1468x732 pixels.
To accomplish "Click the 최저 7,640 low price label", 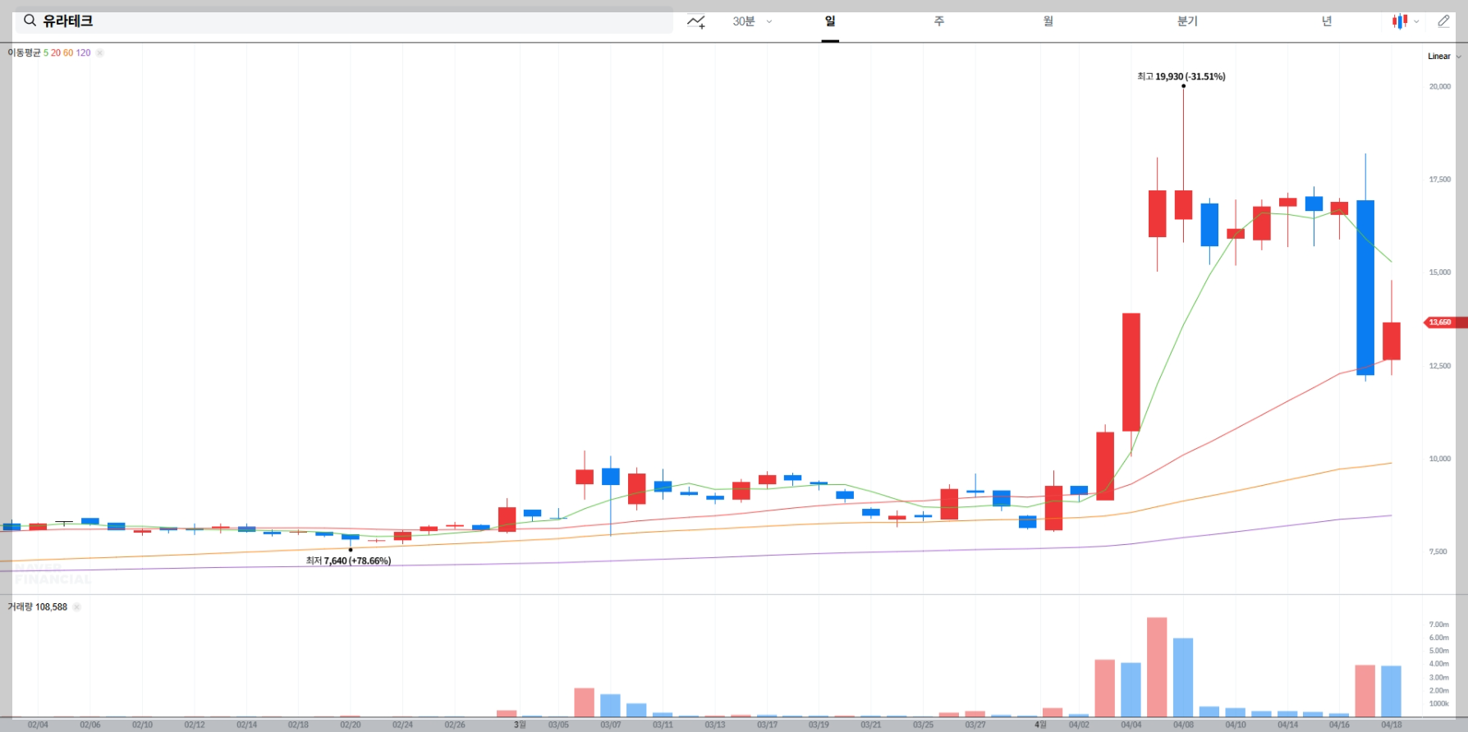I will tap(348, 561).
